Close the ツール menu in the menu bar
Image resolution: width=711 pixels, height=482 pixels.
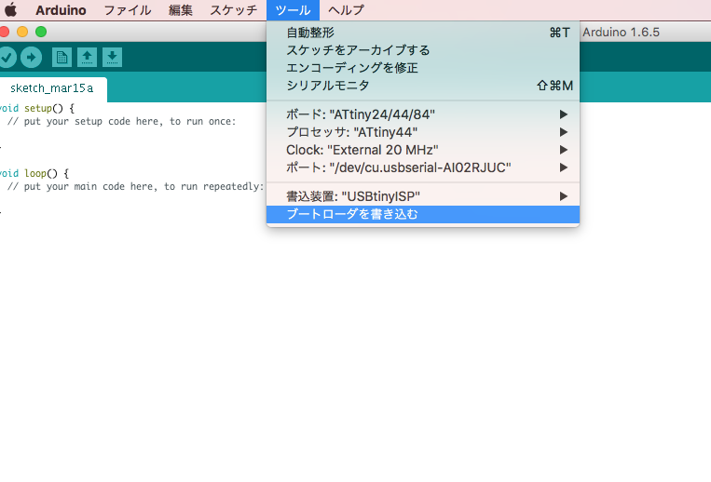pos(293,10)
